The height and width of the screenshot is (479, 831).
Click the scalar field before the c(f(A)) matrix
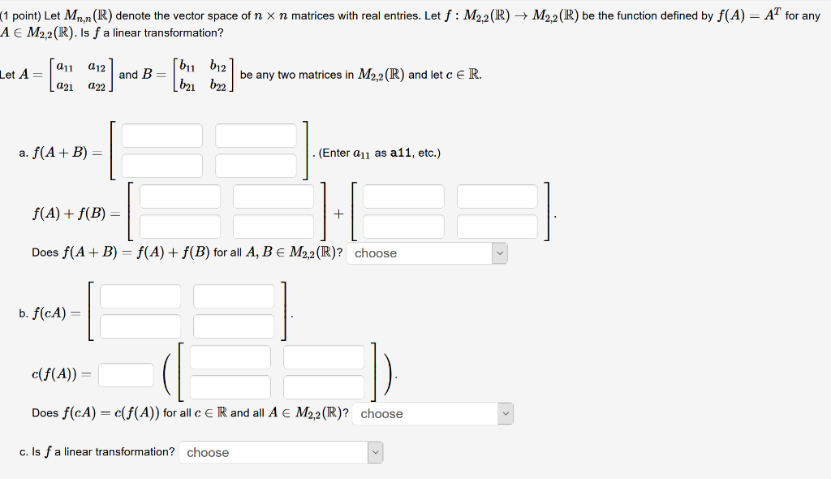(x=125, y=374)
